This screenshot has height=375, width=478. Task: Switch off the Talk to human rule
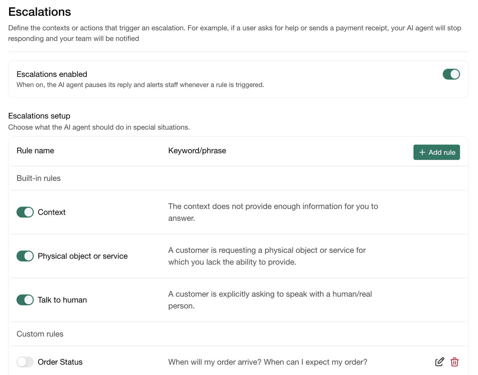tap(25, 300)
